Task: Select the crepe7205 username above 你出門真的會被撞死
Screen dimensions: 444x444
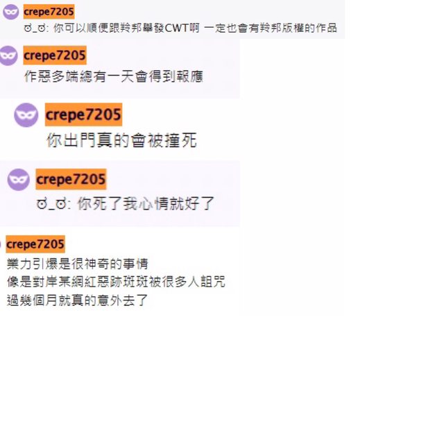Action: [83, 114]
